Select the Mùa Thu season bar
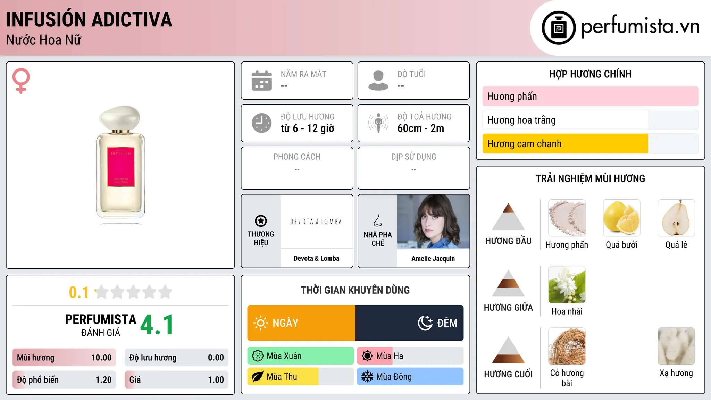Screen dimensions: 711x400 point(301,377)
